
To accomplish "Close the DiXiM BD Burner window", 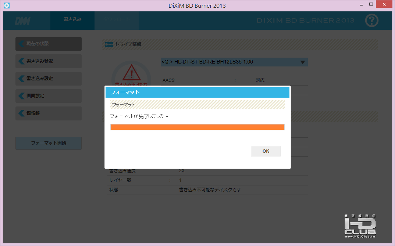I will [384, 4].
